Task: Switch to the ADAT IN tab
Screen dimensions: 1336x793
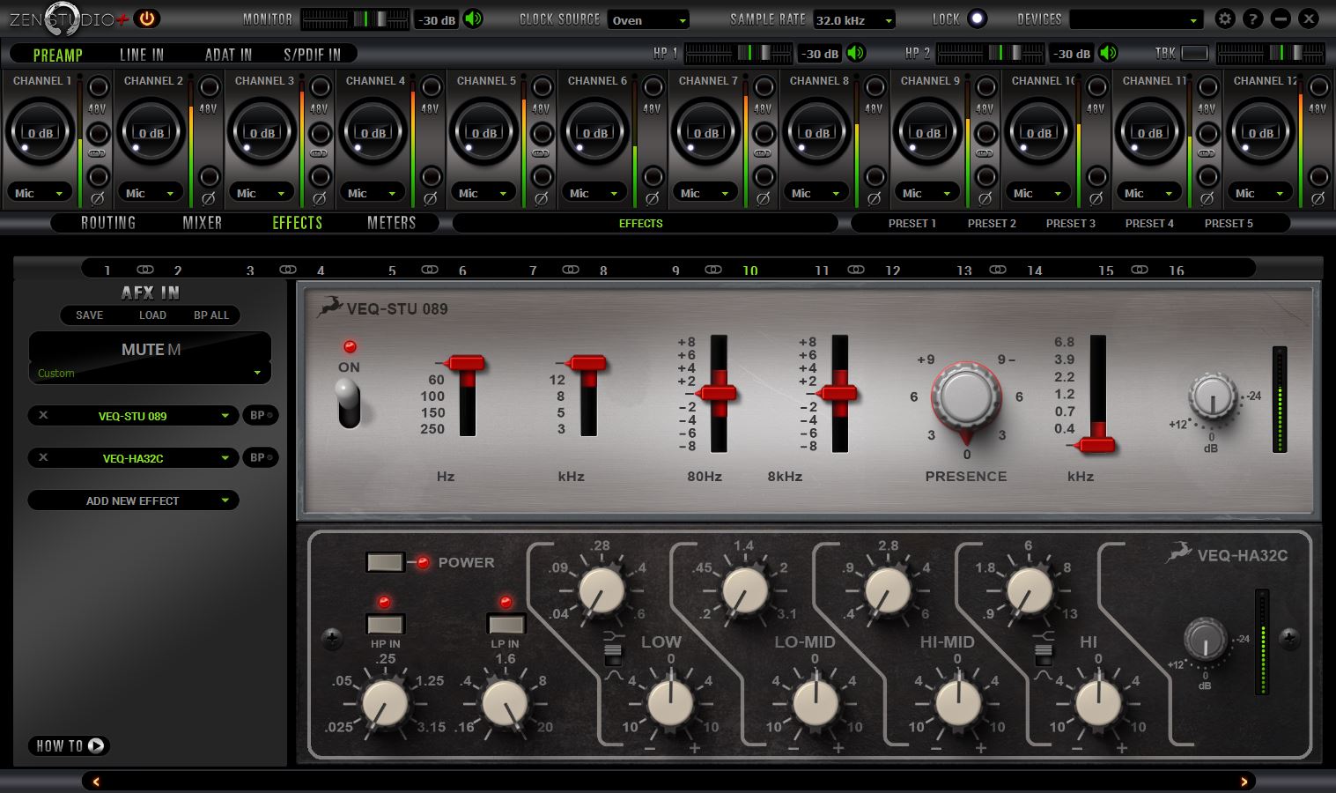Action: tap(228, 55)
